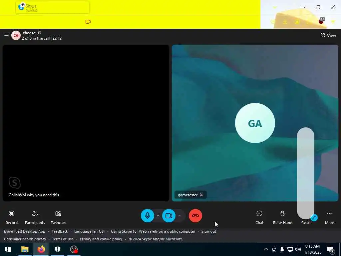Show hidden system tray icons

[266, 249]
